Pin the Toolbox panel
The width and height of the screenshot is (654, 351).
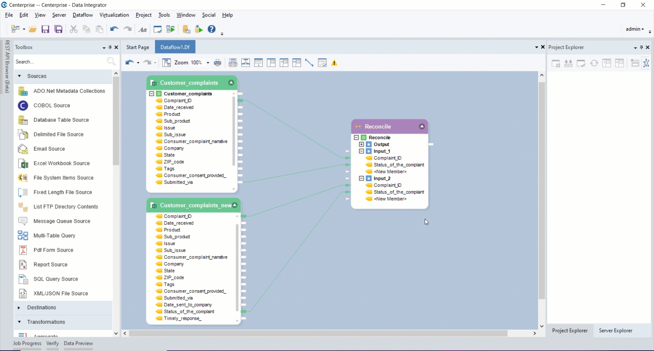point(110,47)
